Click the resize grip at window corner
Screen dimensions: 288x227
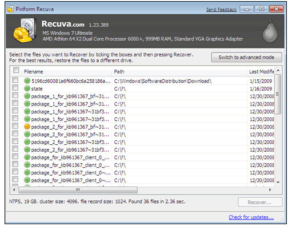(x=282, y=219)
